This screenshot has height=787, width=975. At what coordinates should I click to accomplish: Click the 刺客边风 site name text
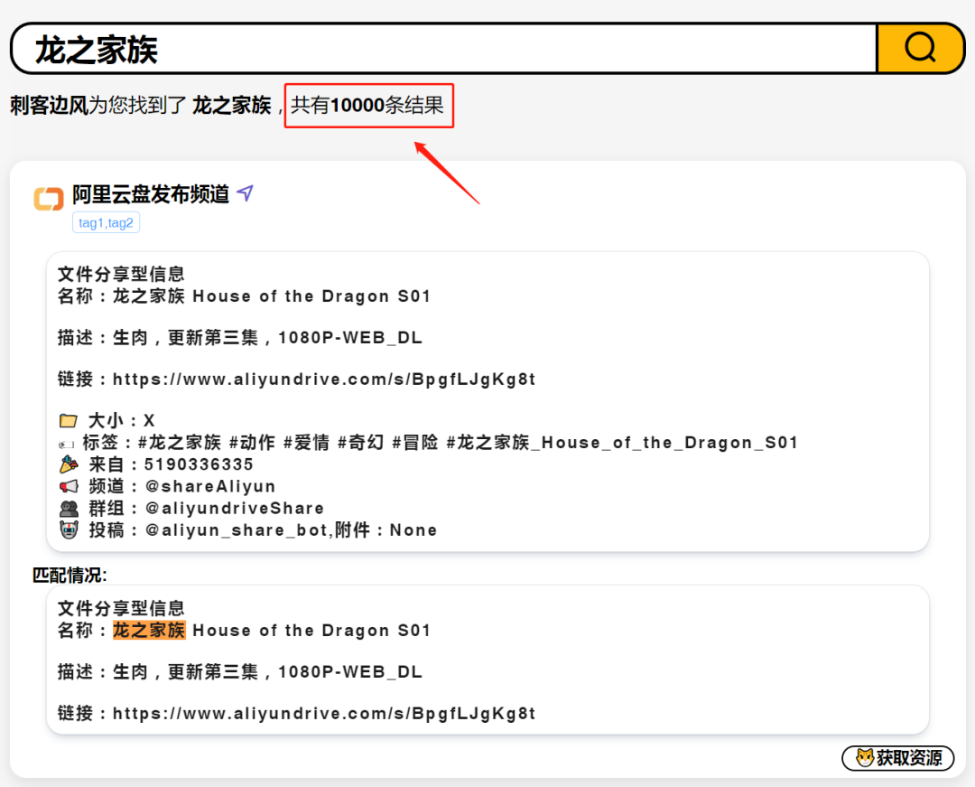[x=49, y=105]
